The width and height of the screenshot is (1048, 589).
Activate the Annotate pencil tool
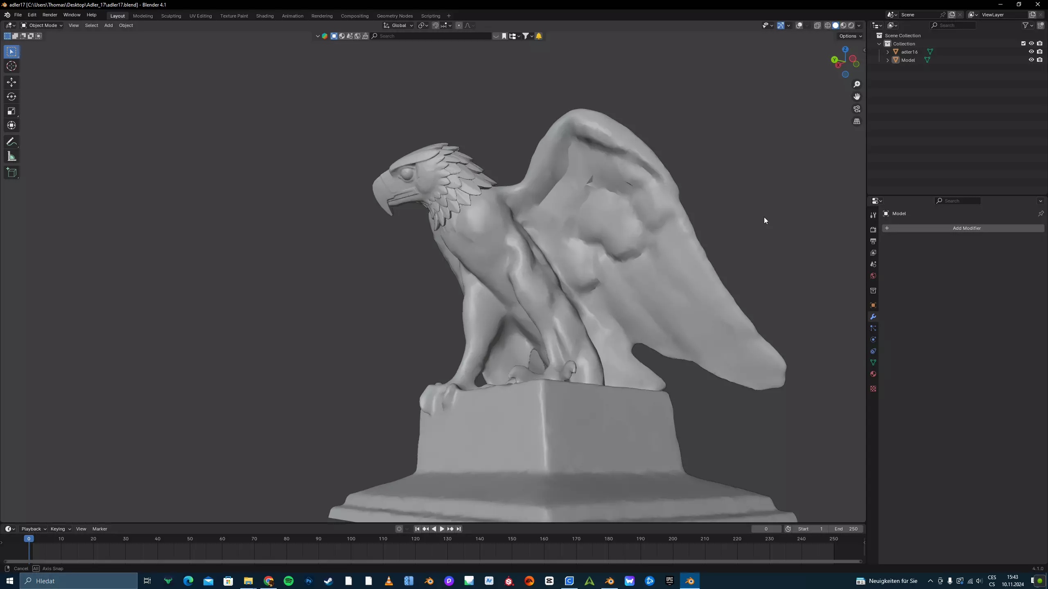point(11,142)
